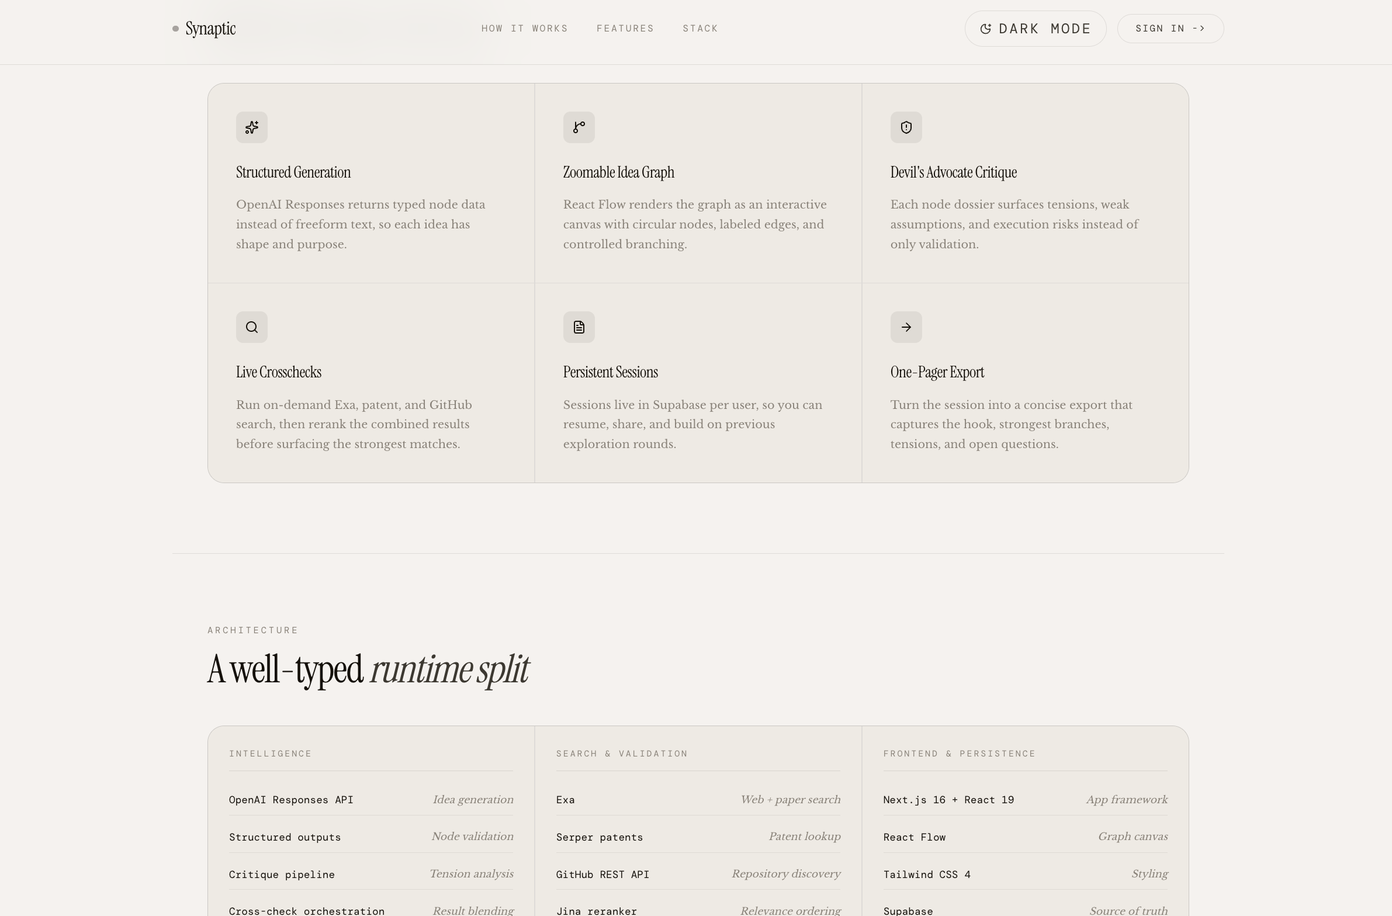
Task: Click the document icon above Persistent Sessions
Action: point(579,327)
